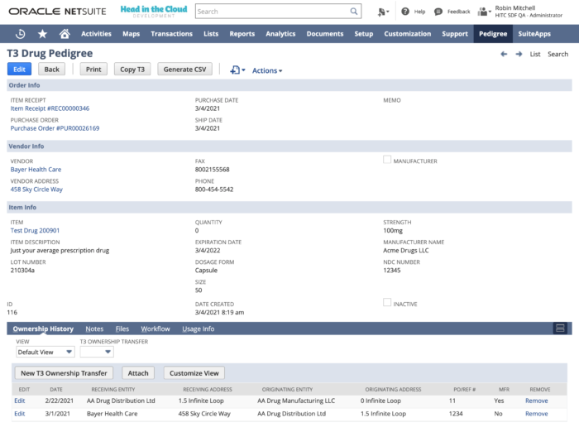Open the Support menu
Screen dimensions: 579x432
coord(455,34)
